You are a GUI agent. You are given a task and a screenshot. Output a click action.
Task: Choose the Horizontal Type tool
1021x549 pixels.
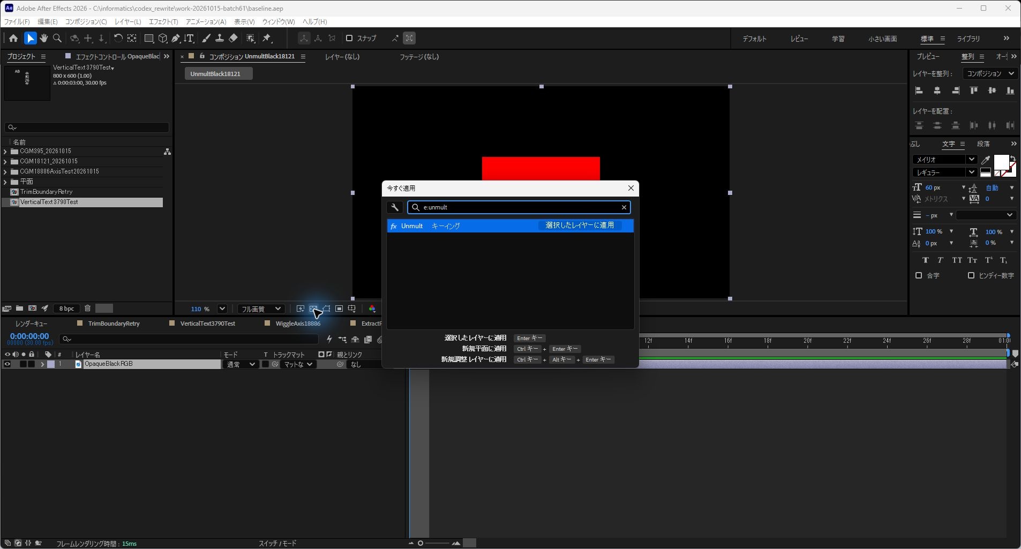point(189,38)
